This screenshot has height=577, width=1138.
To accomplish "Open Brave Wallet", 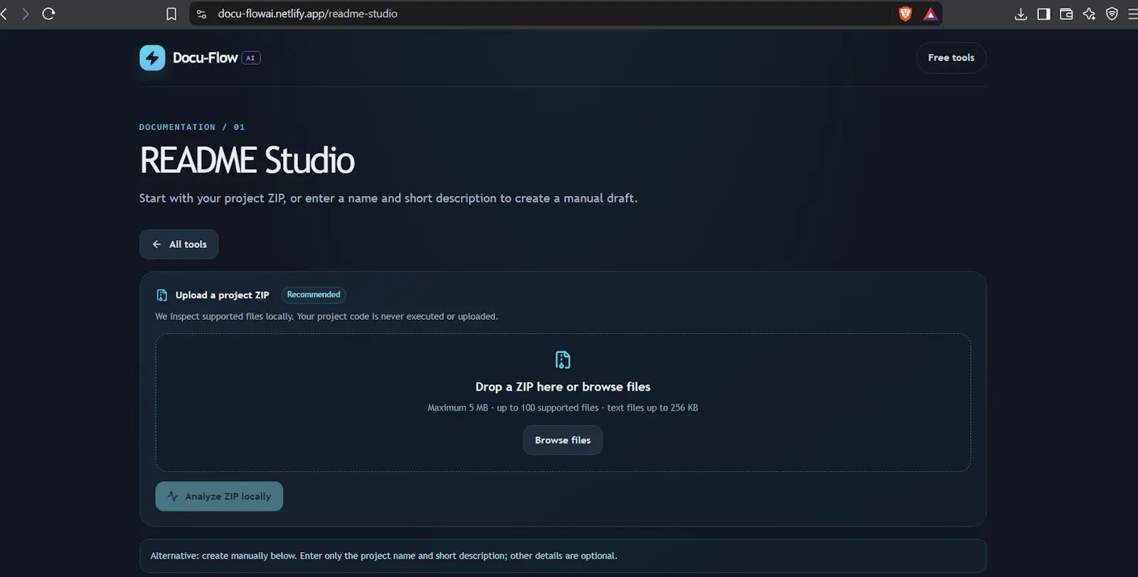I will click(1066, 14).
